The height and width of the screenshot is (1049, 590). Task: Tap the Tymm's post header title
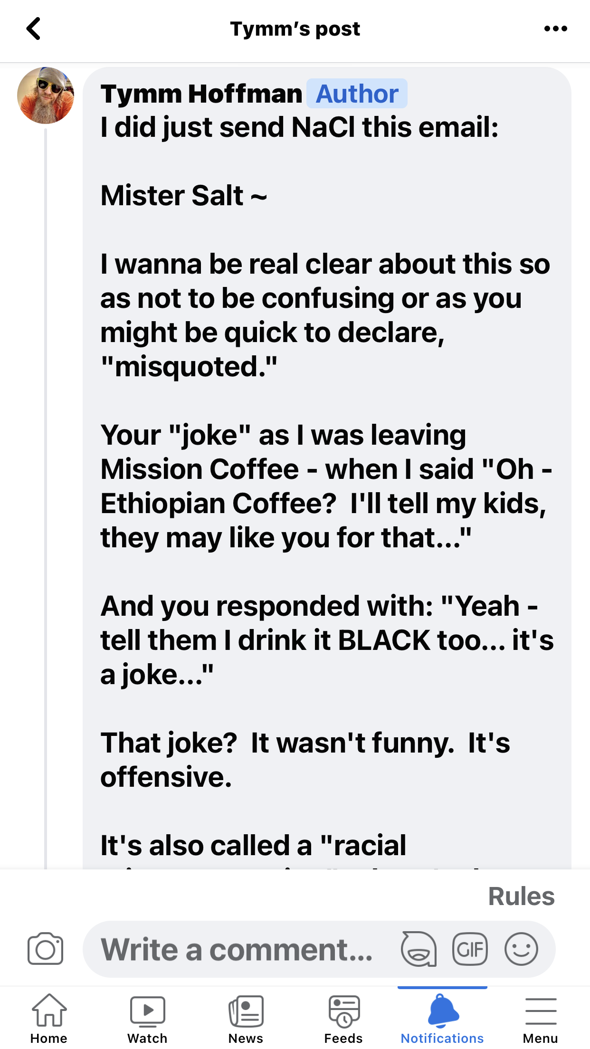pyautogui.click(x=295, y=29)
